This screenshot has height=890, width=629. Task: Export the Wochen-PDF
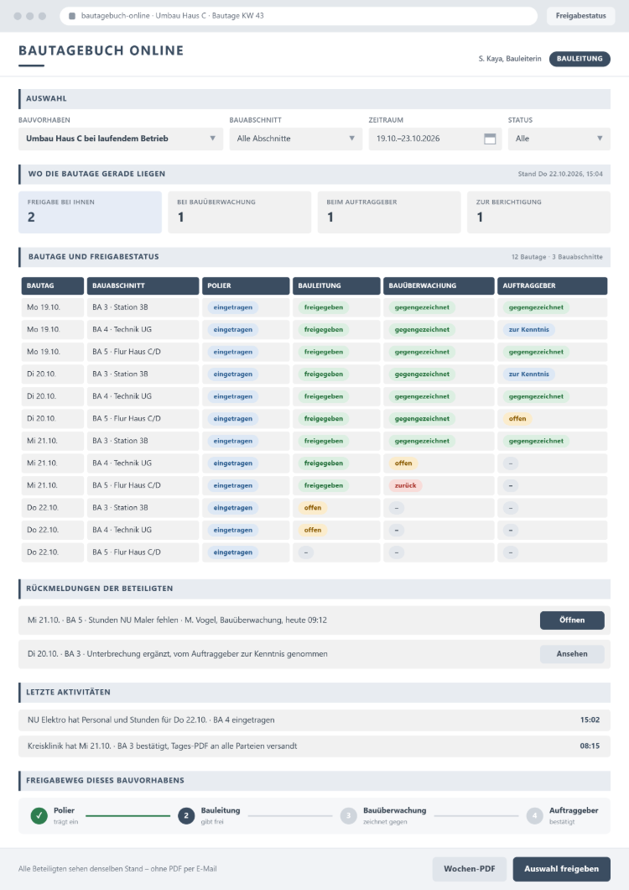click(x=469, y=868)
